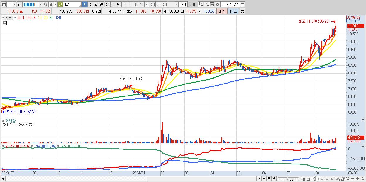Toggle the 기관보유수량 indicator marker
366x182 pixels.
point(32,146)
